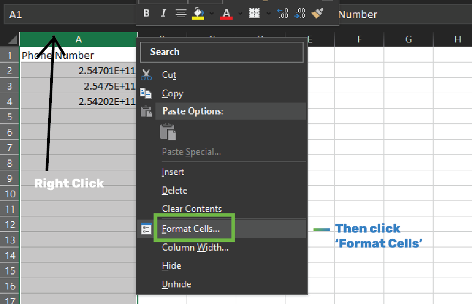
Task: Click Increase Decimal icon
Action: (283, 13)
